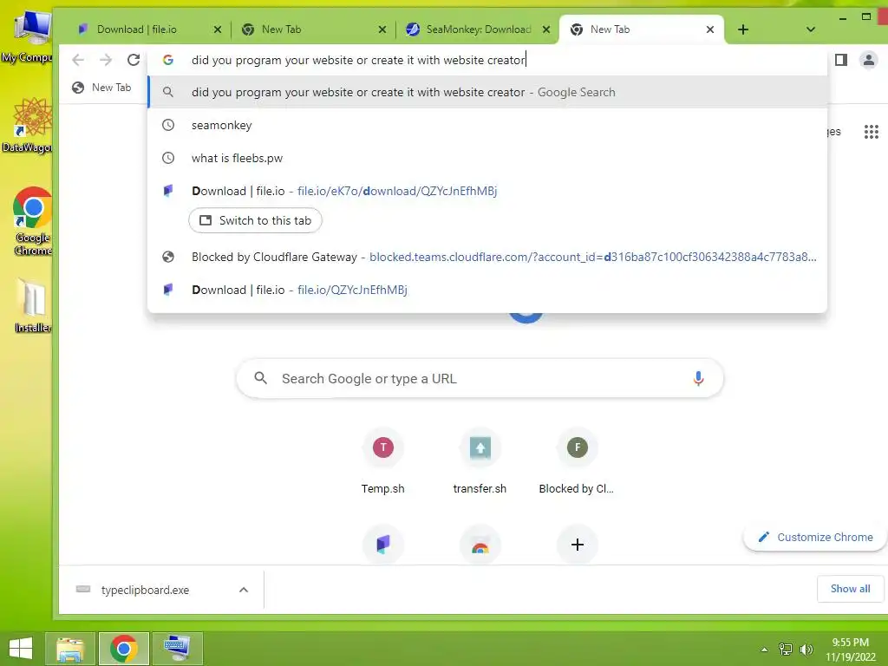
Task: Select Blocked by Cloudflare Gateway suggestion
Action: coord(487,257)
